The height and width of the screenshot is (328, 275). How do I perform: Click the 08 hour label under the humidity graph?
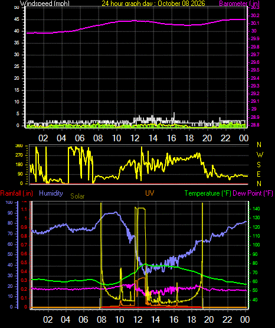[x=102, y=320]
